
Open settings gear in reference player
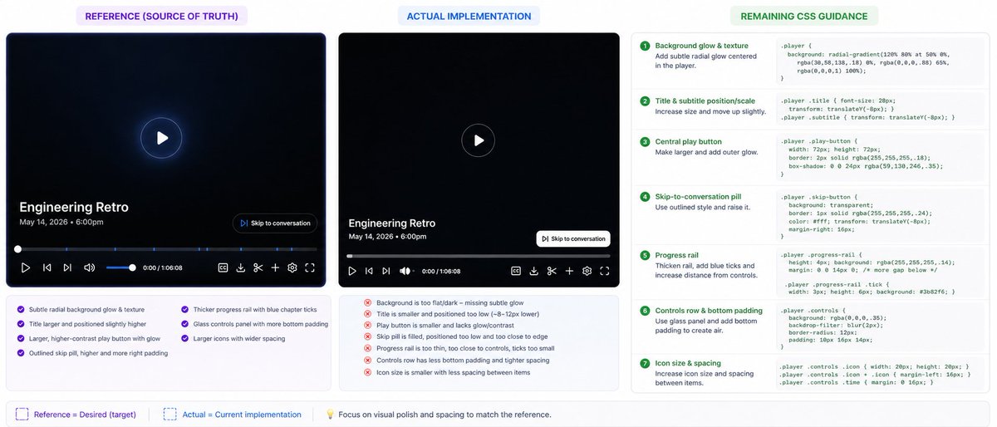(292, 267)
